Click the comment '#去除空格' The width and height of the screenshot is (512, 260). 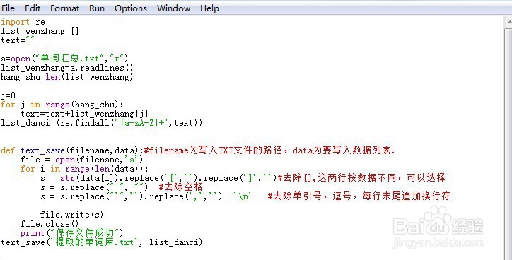pos(180,187)
